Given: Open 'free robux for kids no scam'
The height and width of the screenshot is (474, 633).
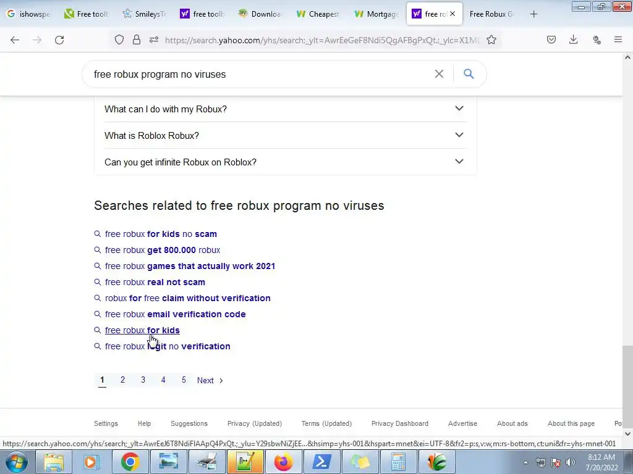Looking at the screenshot, I should coord(161,234).
